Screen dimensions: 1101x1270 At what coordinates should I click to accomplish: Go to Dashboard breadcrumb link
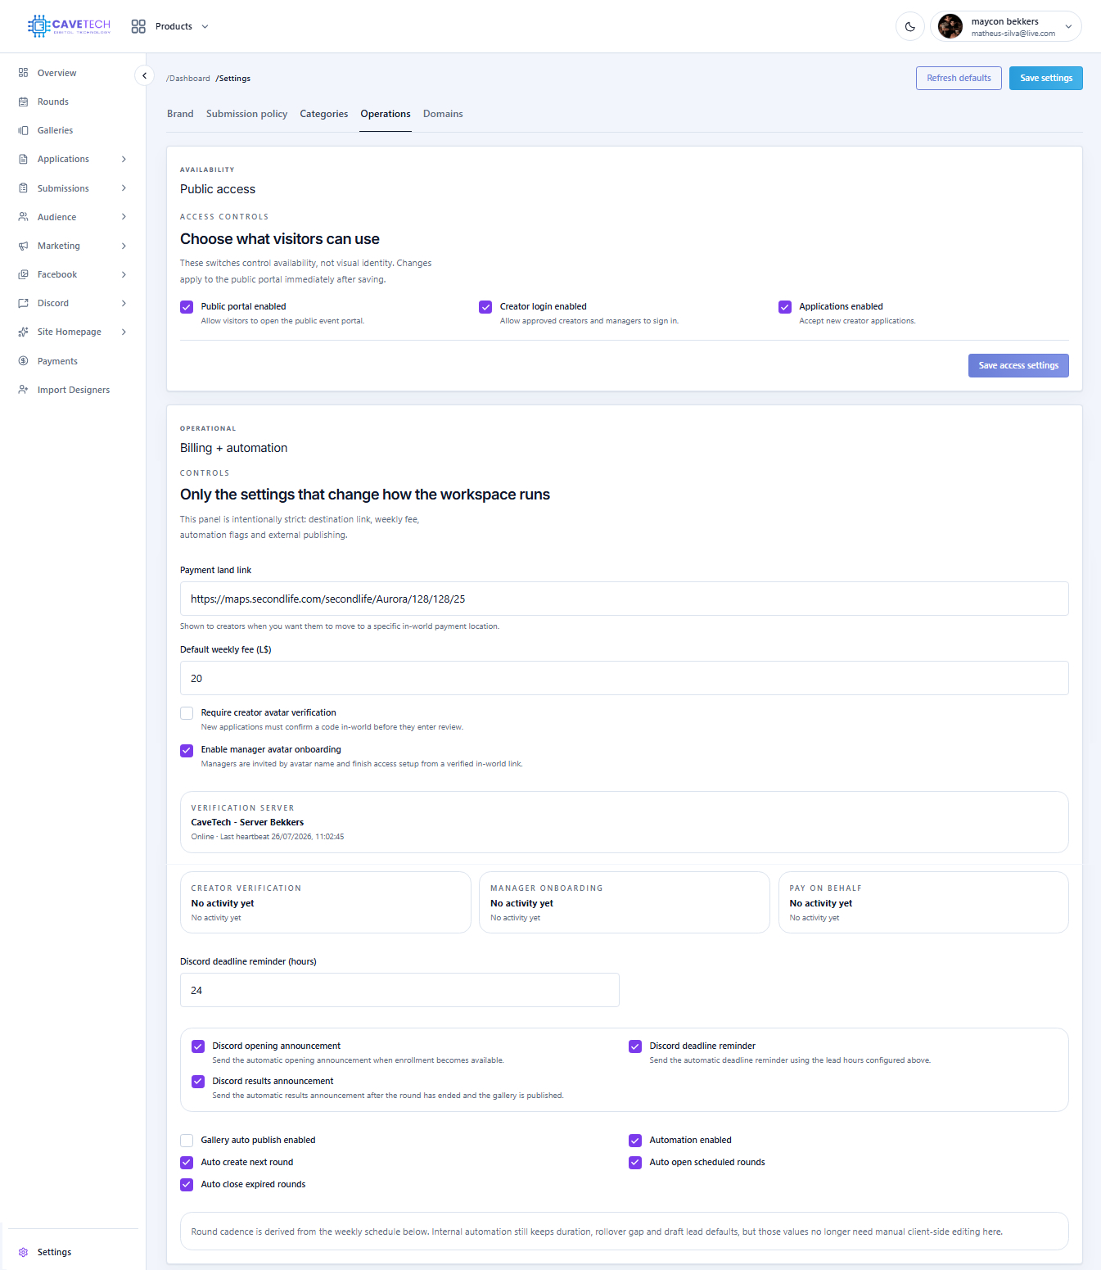[188, 79]
